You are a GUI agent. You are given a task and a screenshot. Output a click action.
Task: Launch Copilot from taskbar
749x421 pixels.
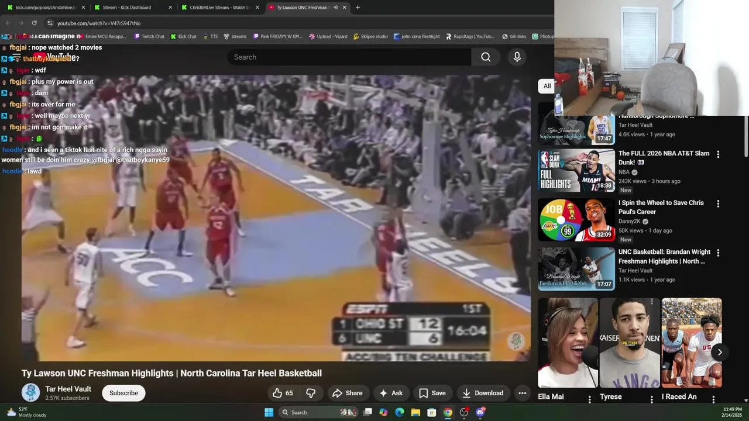(x=383, y=412)
